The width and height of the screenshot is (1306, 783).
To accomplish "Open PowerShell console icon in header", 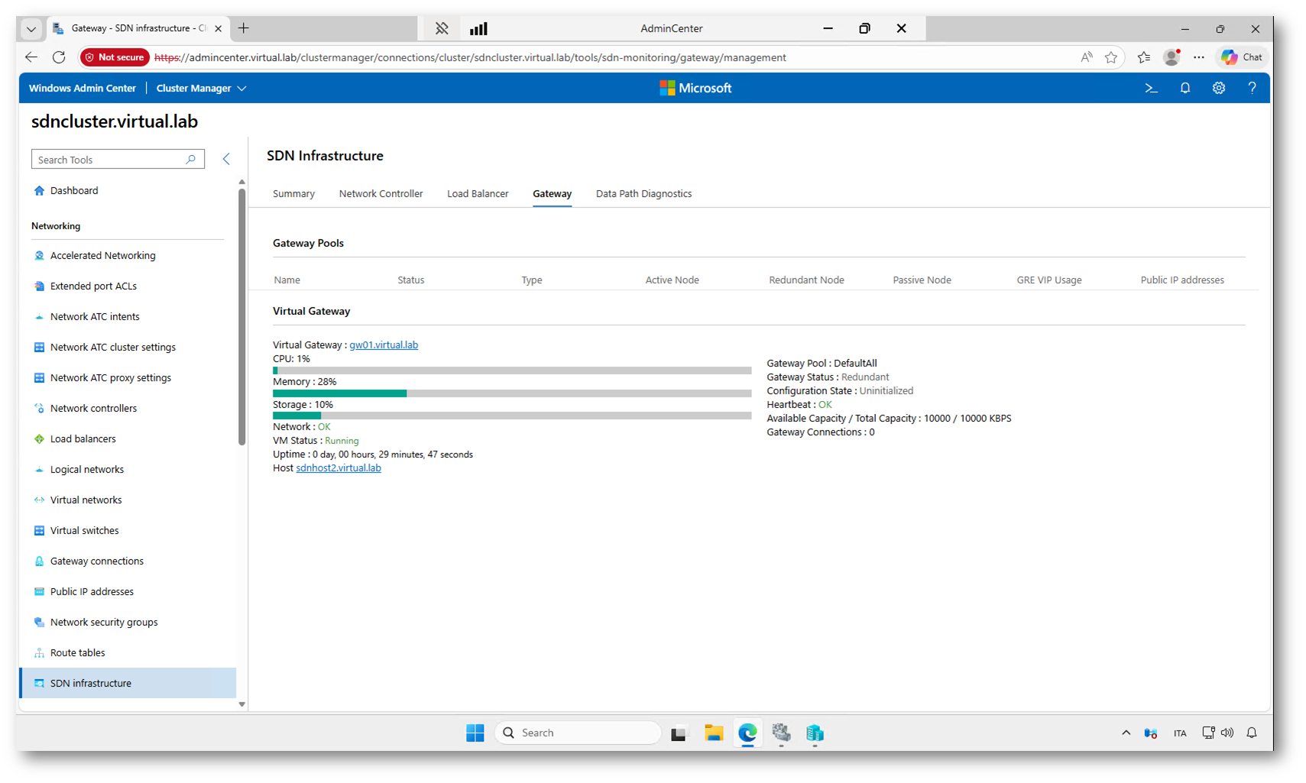I will click(1151, 89).
